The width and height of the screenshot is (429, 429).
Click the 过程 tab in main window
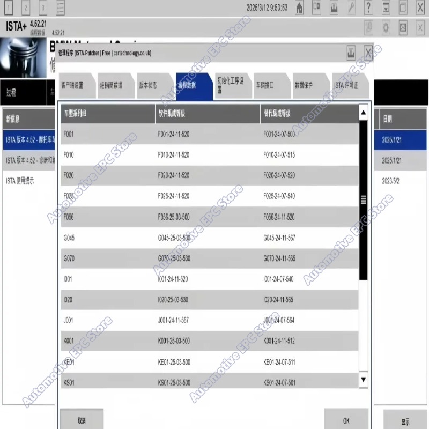tap(23, 92)
